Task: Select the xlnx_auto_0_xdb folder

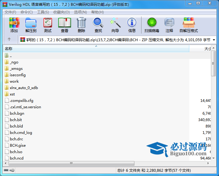Action: [x=21, y=88]
